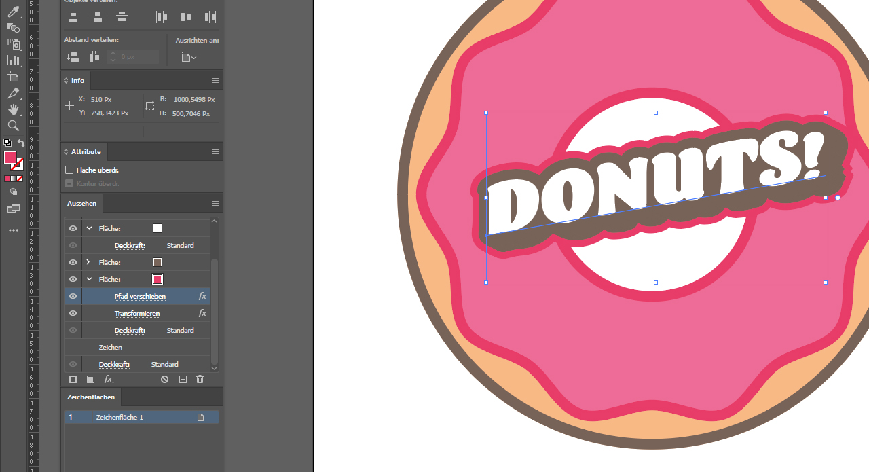The width and height of the screenshot is (869, 472).
Task: Click Deckkraft link below Zeichen
Action: pyautogui.click(x=114, y=364)
